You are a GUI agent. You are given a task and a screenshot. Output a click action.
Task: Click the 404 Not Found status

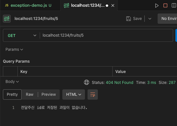click(120, 83)
